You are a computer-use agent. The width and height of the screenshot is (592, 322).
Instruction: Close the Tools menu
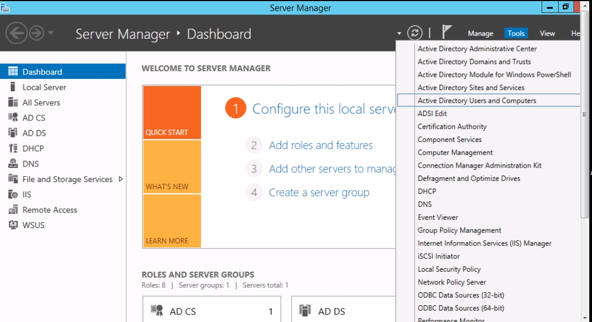coord(516,33)
